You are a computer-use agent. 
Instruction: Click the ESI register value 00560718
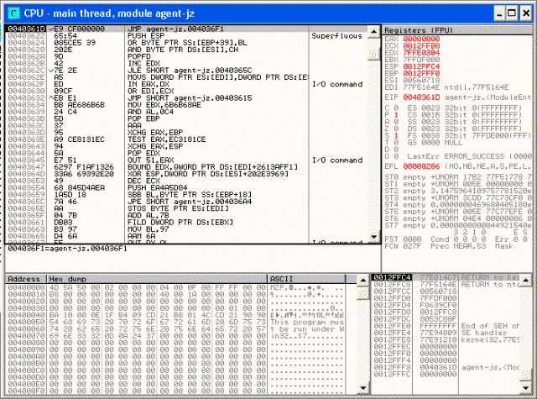[x=421, y=80]
